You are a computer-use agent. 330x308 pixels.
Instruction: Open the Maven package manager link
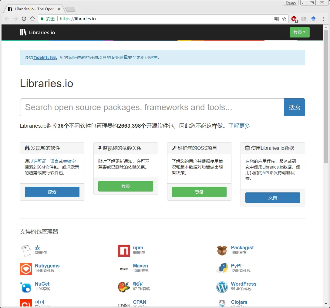coord(140,266)
